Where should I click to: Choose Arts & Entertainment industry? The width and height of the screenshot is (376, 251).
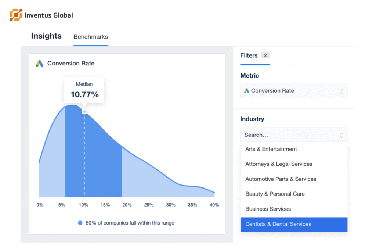pos(271,149)
